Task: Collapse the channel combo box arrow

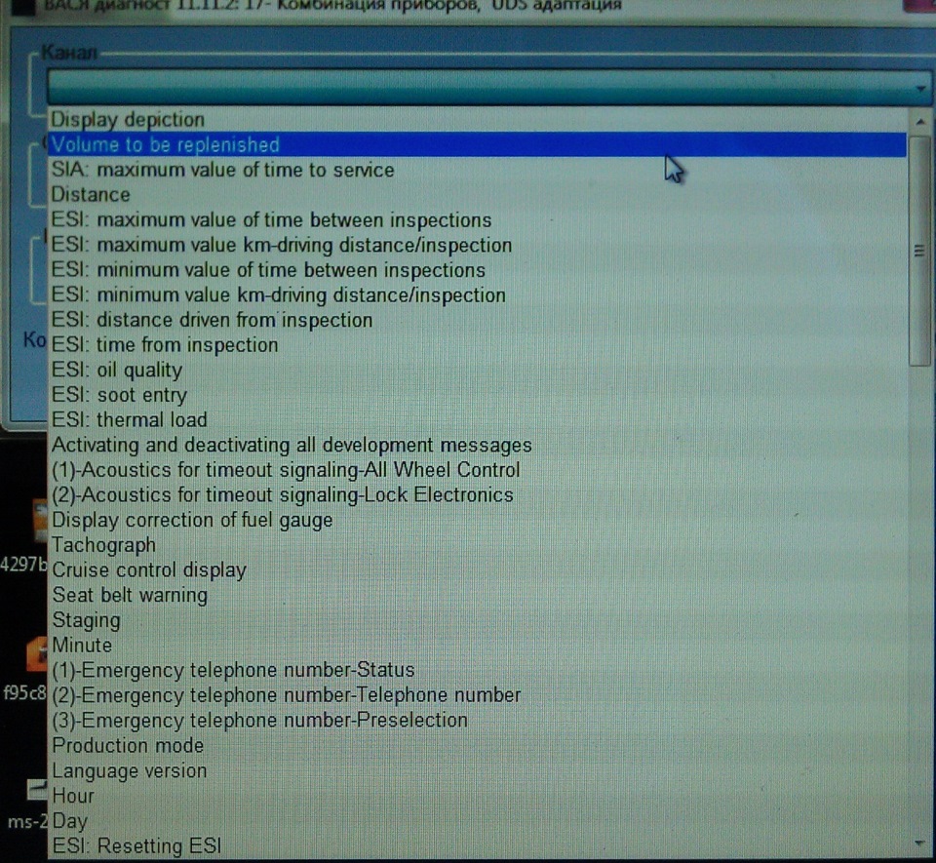Action: pos(920,89)
